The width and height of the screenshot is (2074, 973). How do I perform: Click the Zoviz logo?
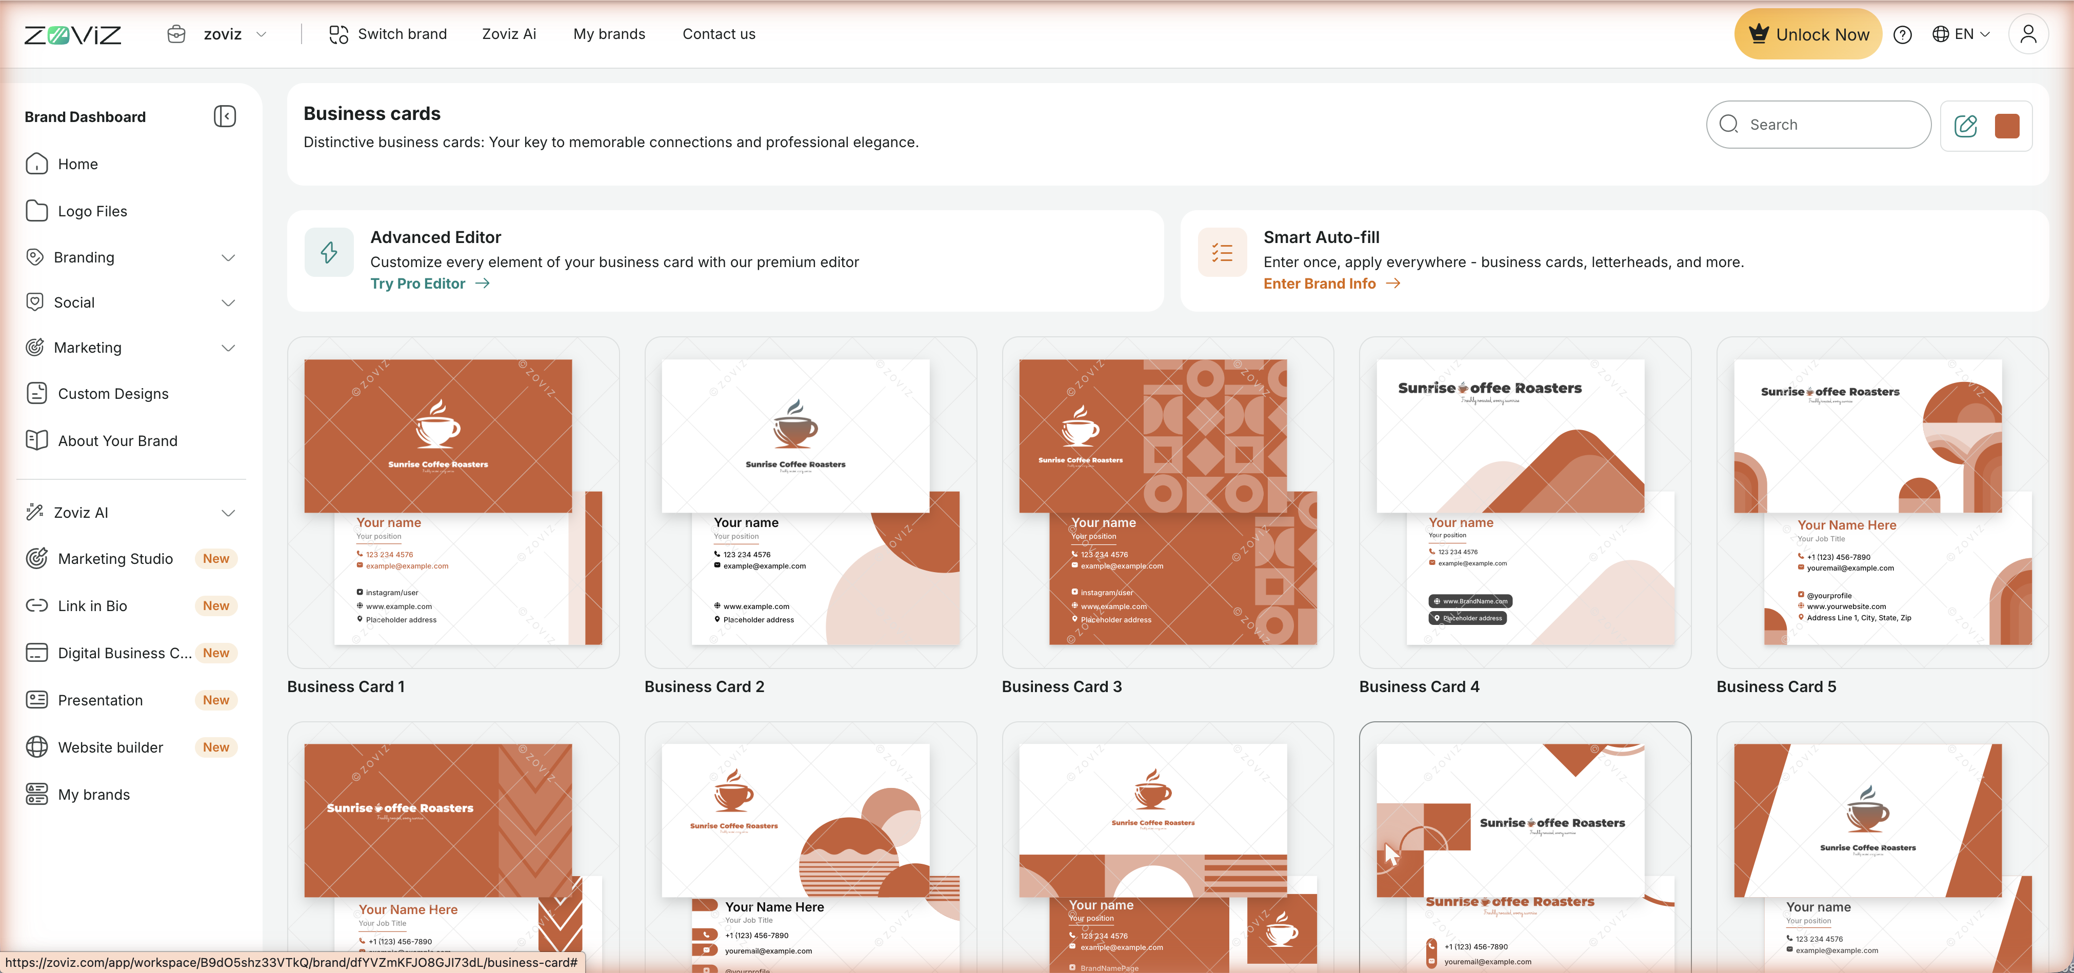pos(72,35)
